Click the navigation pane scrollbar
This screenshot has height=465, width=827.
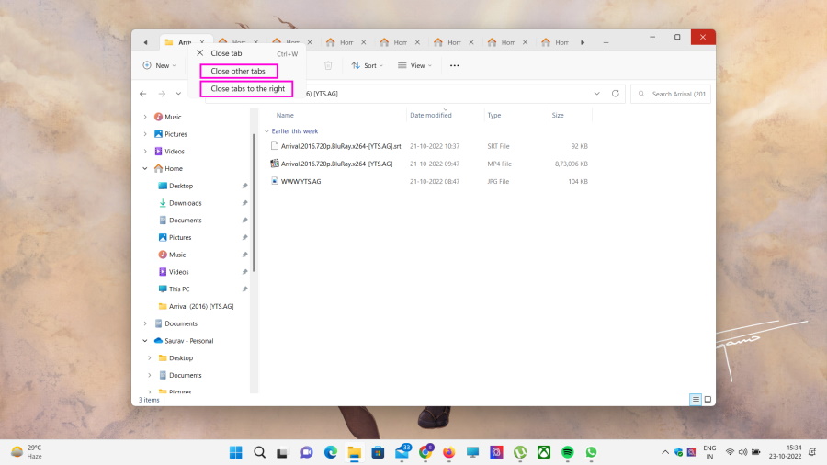click(x=255, y=202)
